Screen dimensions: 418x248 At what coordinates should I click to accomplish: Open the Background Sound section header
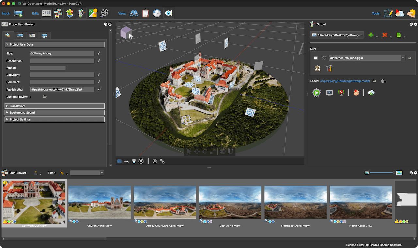pos(55,112)
